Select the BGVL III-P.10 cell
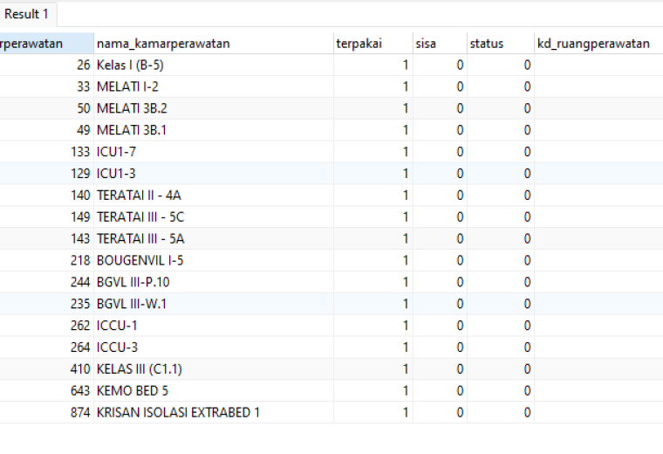Screen dimensions: 663x454 (x=214, y=282)
